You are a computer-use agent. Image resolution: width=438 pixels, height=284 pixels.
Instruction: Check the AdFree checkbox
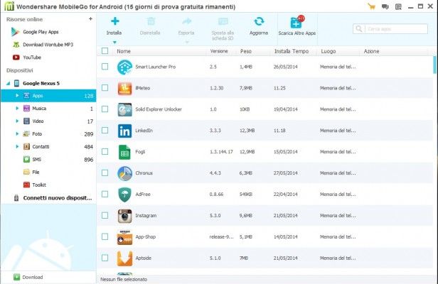105,194
